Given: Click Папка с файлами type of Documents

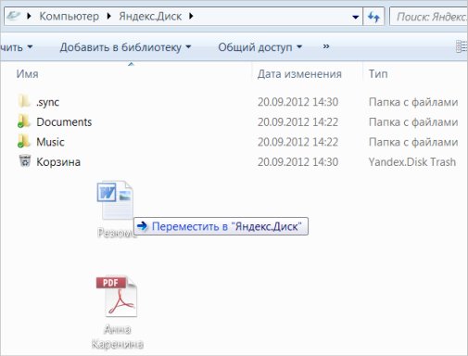Looking at the screenshot, I should coord(413,122).
